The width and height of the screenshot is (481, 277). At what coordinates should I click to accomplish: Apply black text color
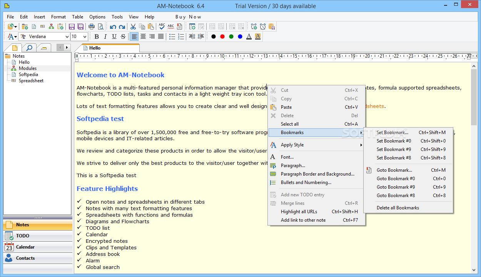(x=214, y=36)
